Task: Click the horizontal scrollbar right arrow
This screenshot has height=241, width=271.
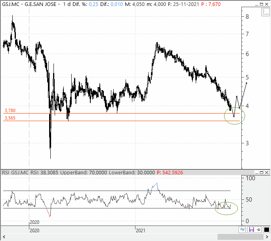Action: coord(267,237)
